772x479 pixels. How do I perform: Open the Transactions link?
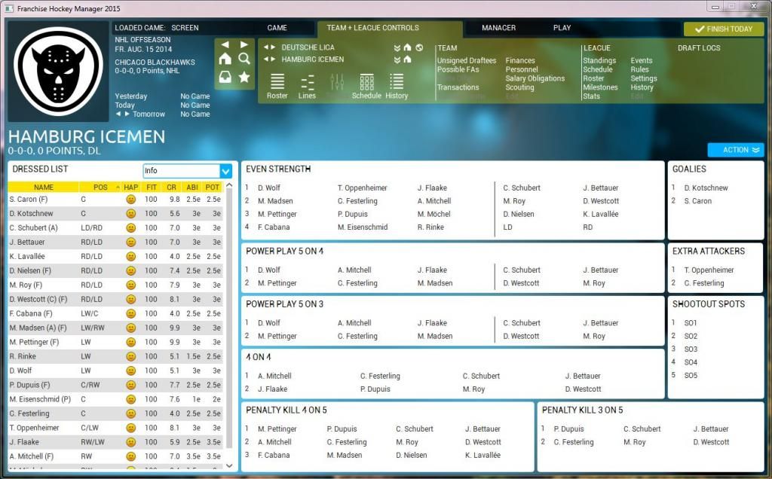pos(458,87)
